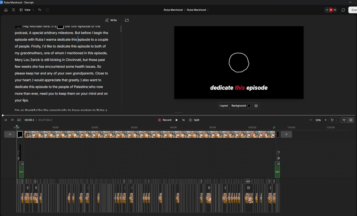Click the green music marker on ruler
Image resolution: width=357 pixels, height=216 pixels.
click(x=274, y=127)
